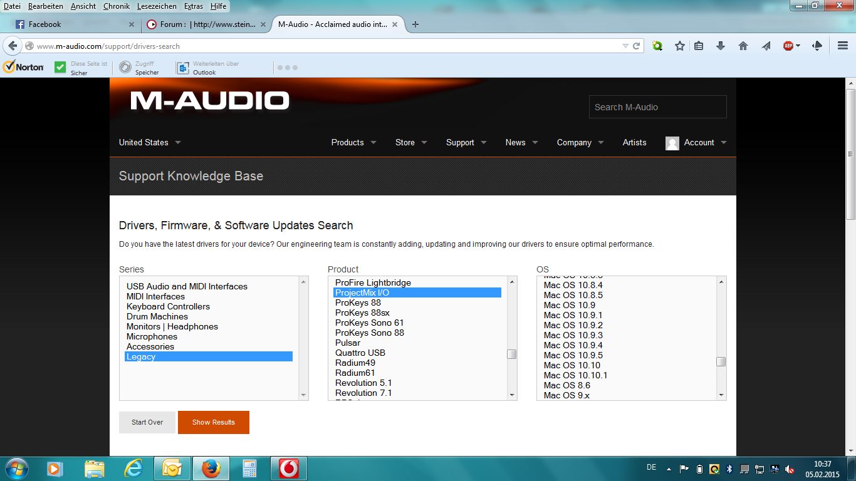Screen dimensions: 856x481
Task: Expand the Account dropdown arrow
Action: tap(724, 142)
